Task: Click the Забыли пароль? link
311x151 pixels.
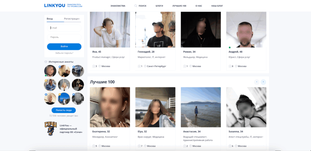Action: (64, 53)
